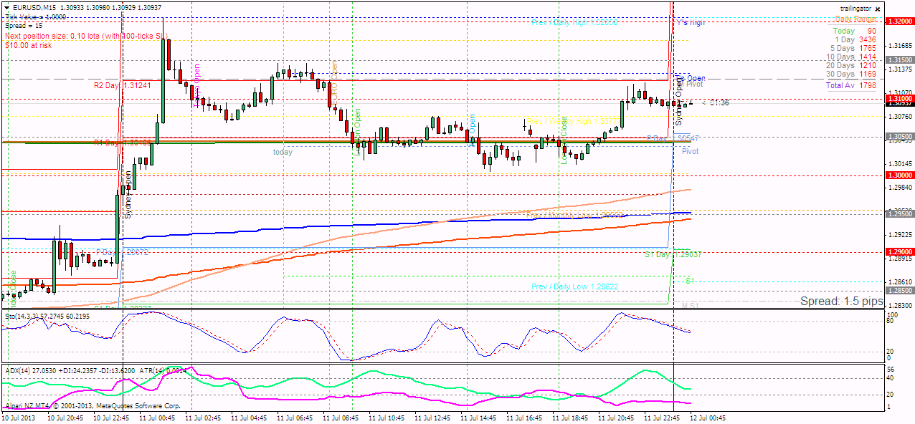Click the '30 Days 1169' range row
The width and height of the screenshot is (915, 424).
click(x=851, y=74)
